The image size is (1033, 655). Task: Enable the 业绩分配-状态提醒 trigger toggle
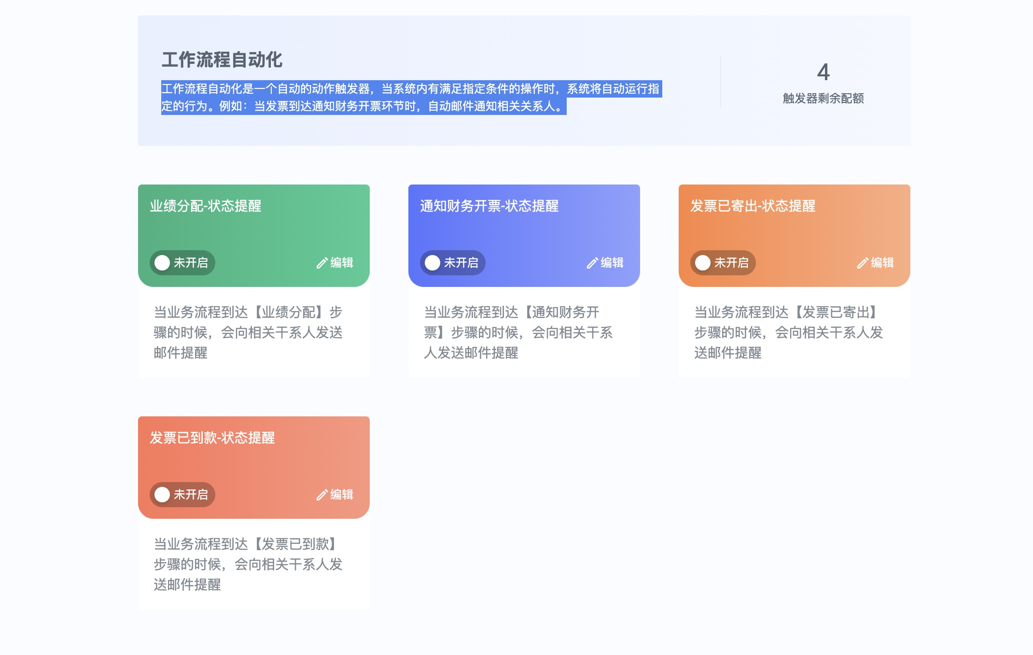182,263
